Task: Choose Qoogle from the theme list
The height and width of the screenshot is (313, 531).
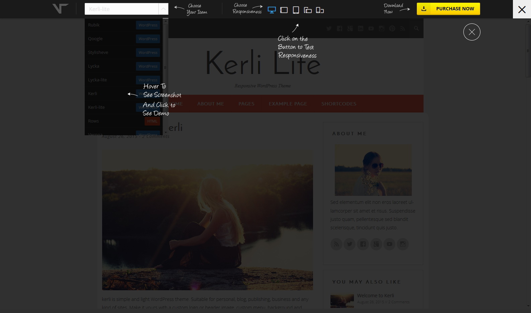Action: tap(124, 39)
